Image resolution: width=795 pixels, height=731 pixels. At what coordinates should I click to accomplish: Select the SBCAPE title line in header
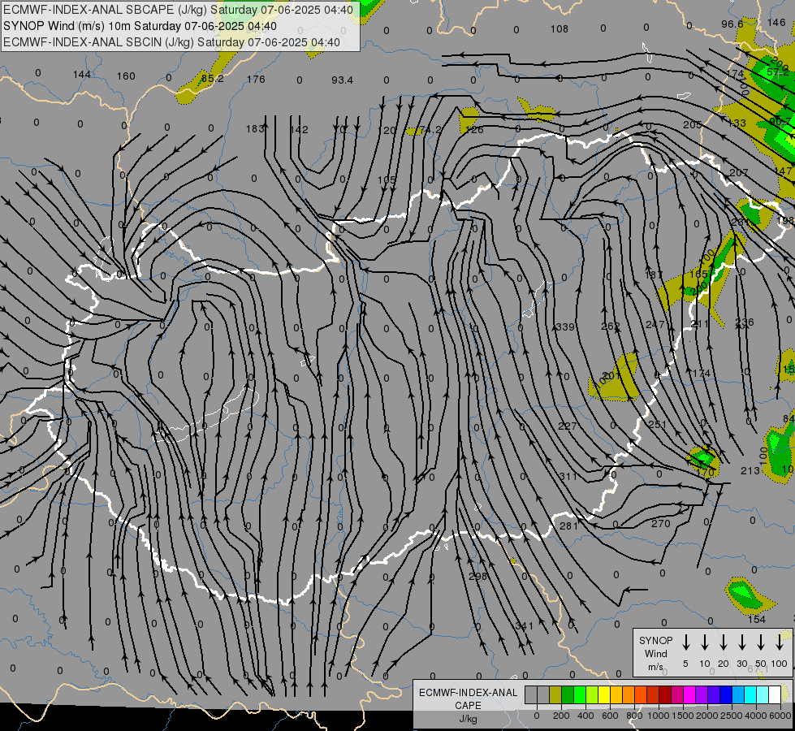179,10
